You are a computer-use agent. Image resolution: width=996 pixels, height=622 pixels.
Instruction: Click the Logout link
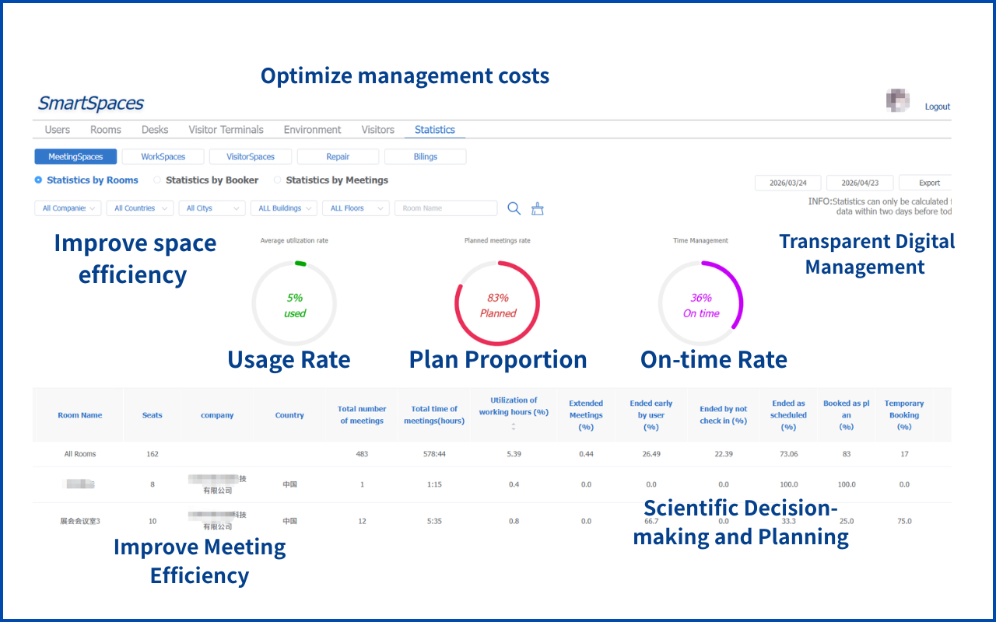938,107
